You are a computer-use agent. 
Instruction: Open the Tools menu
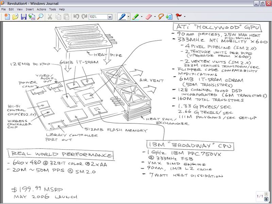(53, 10)
